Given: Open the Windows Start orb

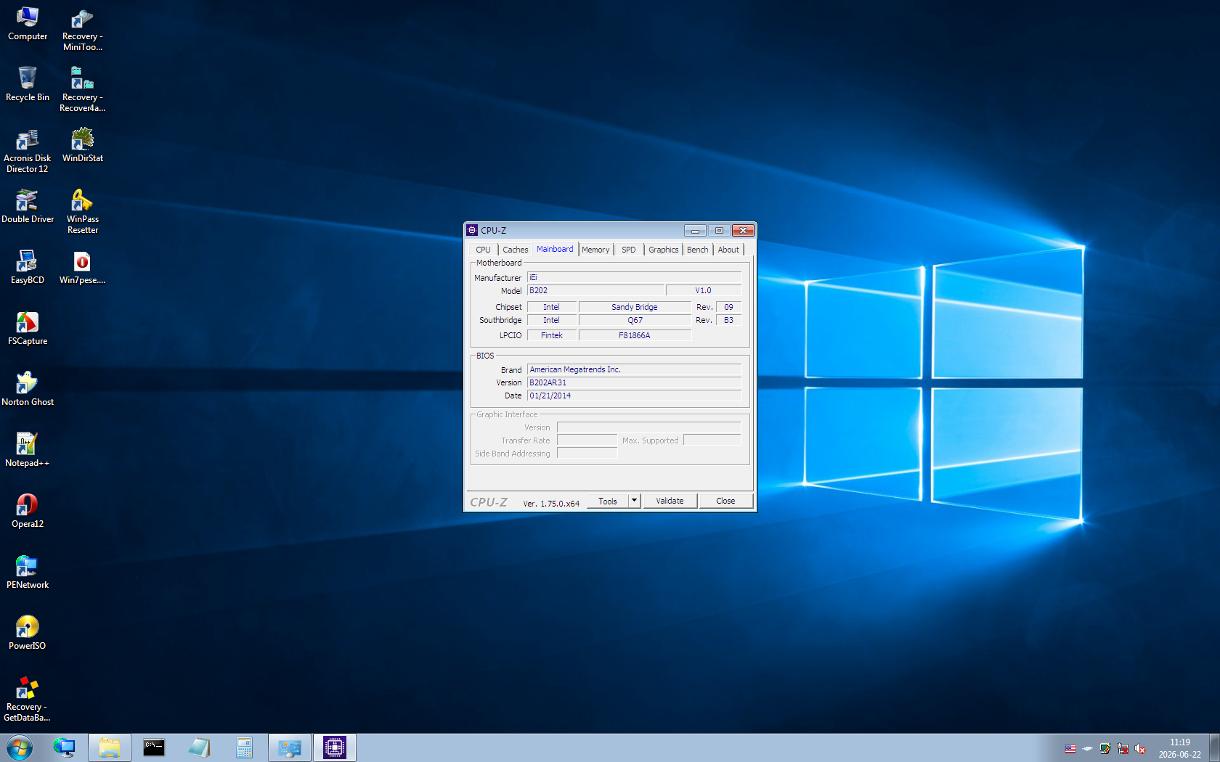Looking at the screenshot, I should coord(19,747).
